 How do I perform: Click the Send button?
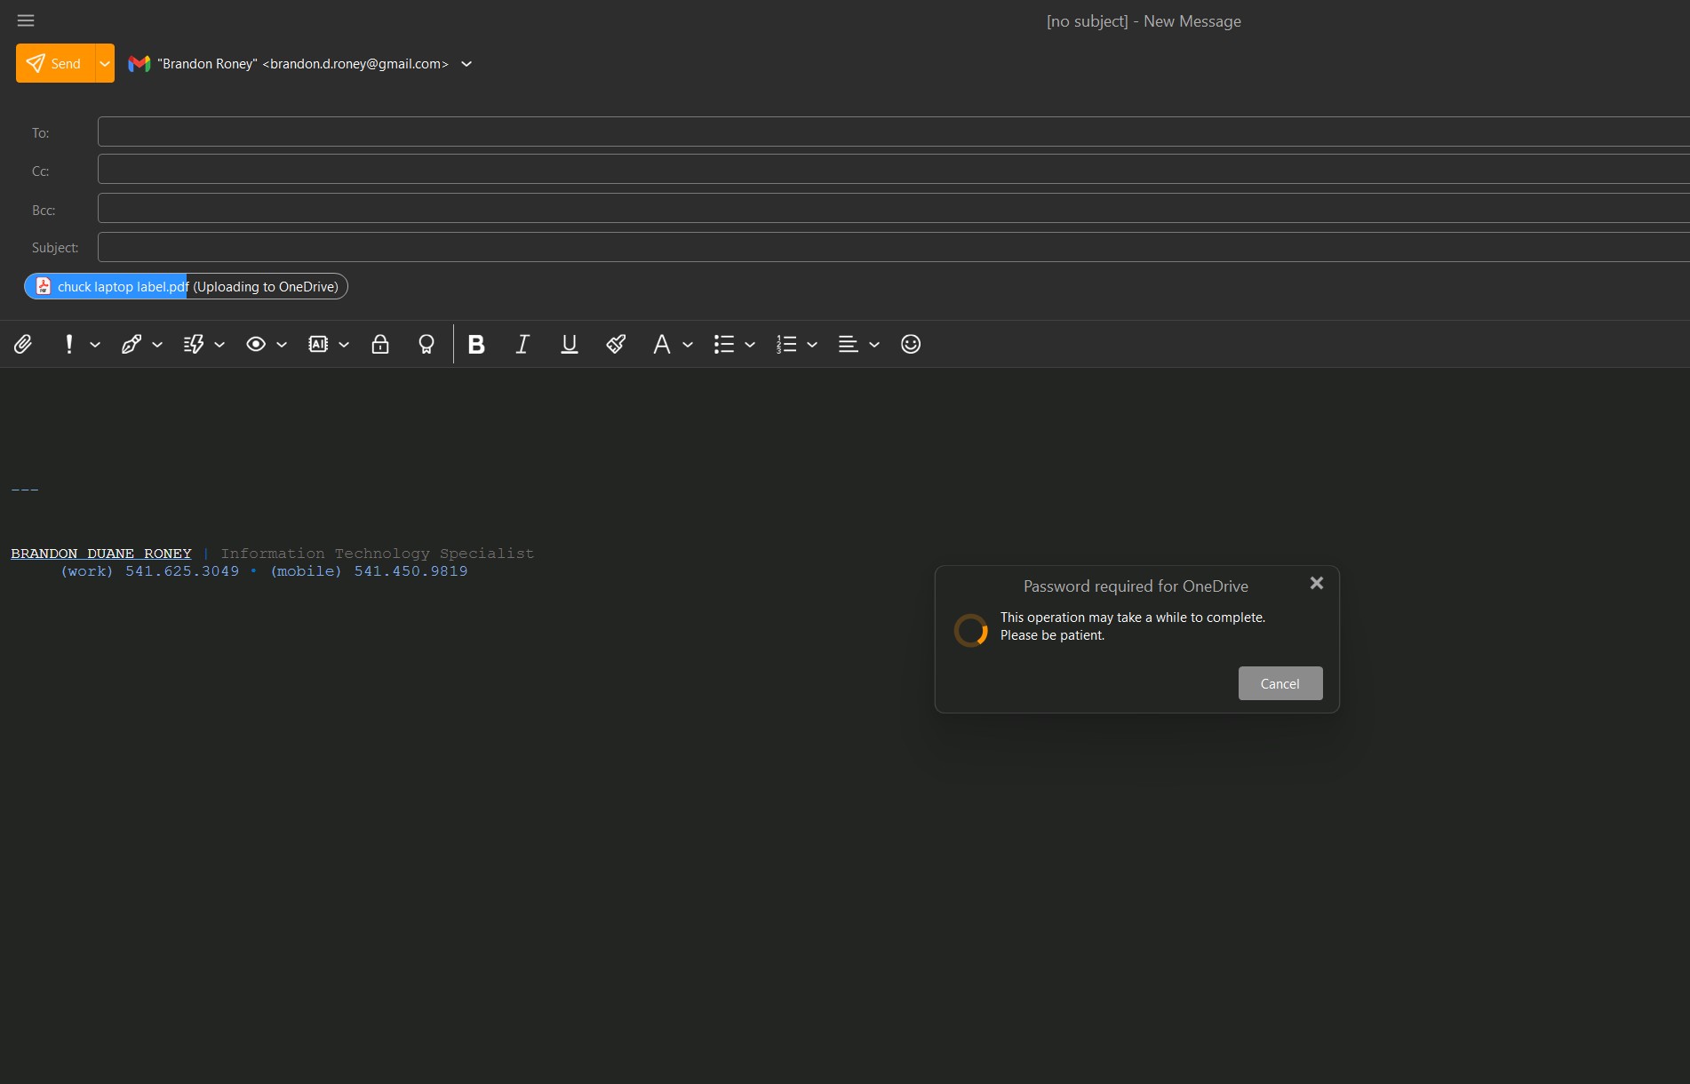(x=55, y=64)
